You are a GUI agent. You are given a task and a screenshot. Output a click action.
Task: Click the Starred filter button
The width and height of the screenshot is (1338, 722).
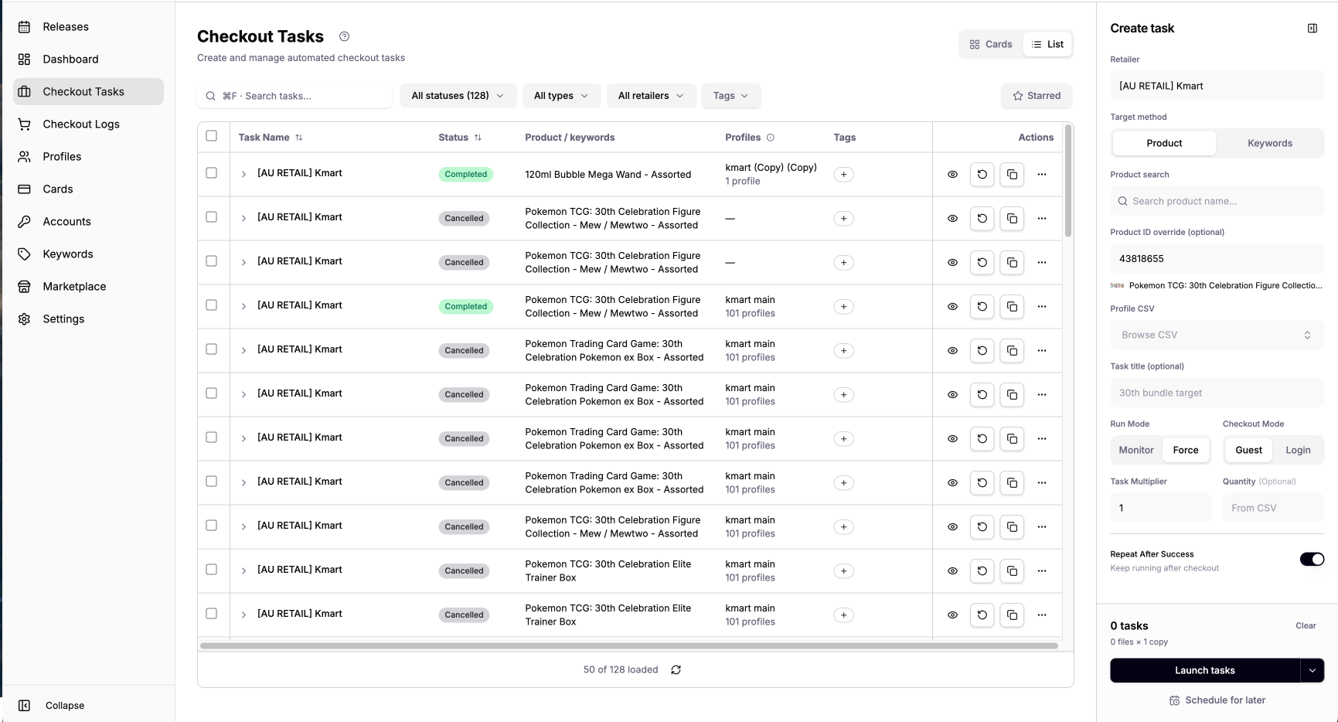[1037, 96]
